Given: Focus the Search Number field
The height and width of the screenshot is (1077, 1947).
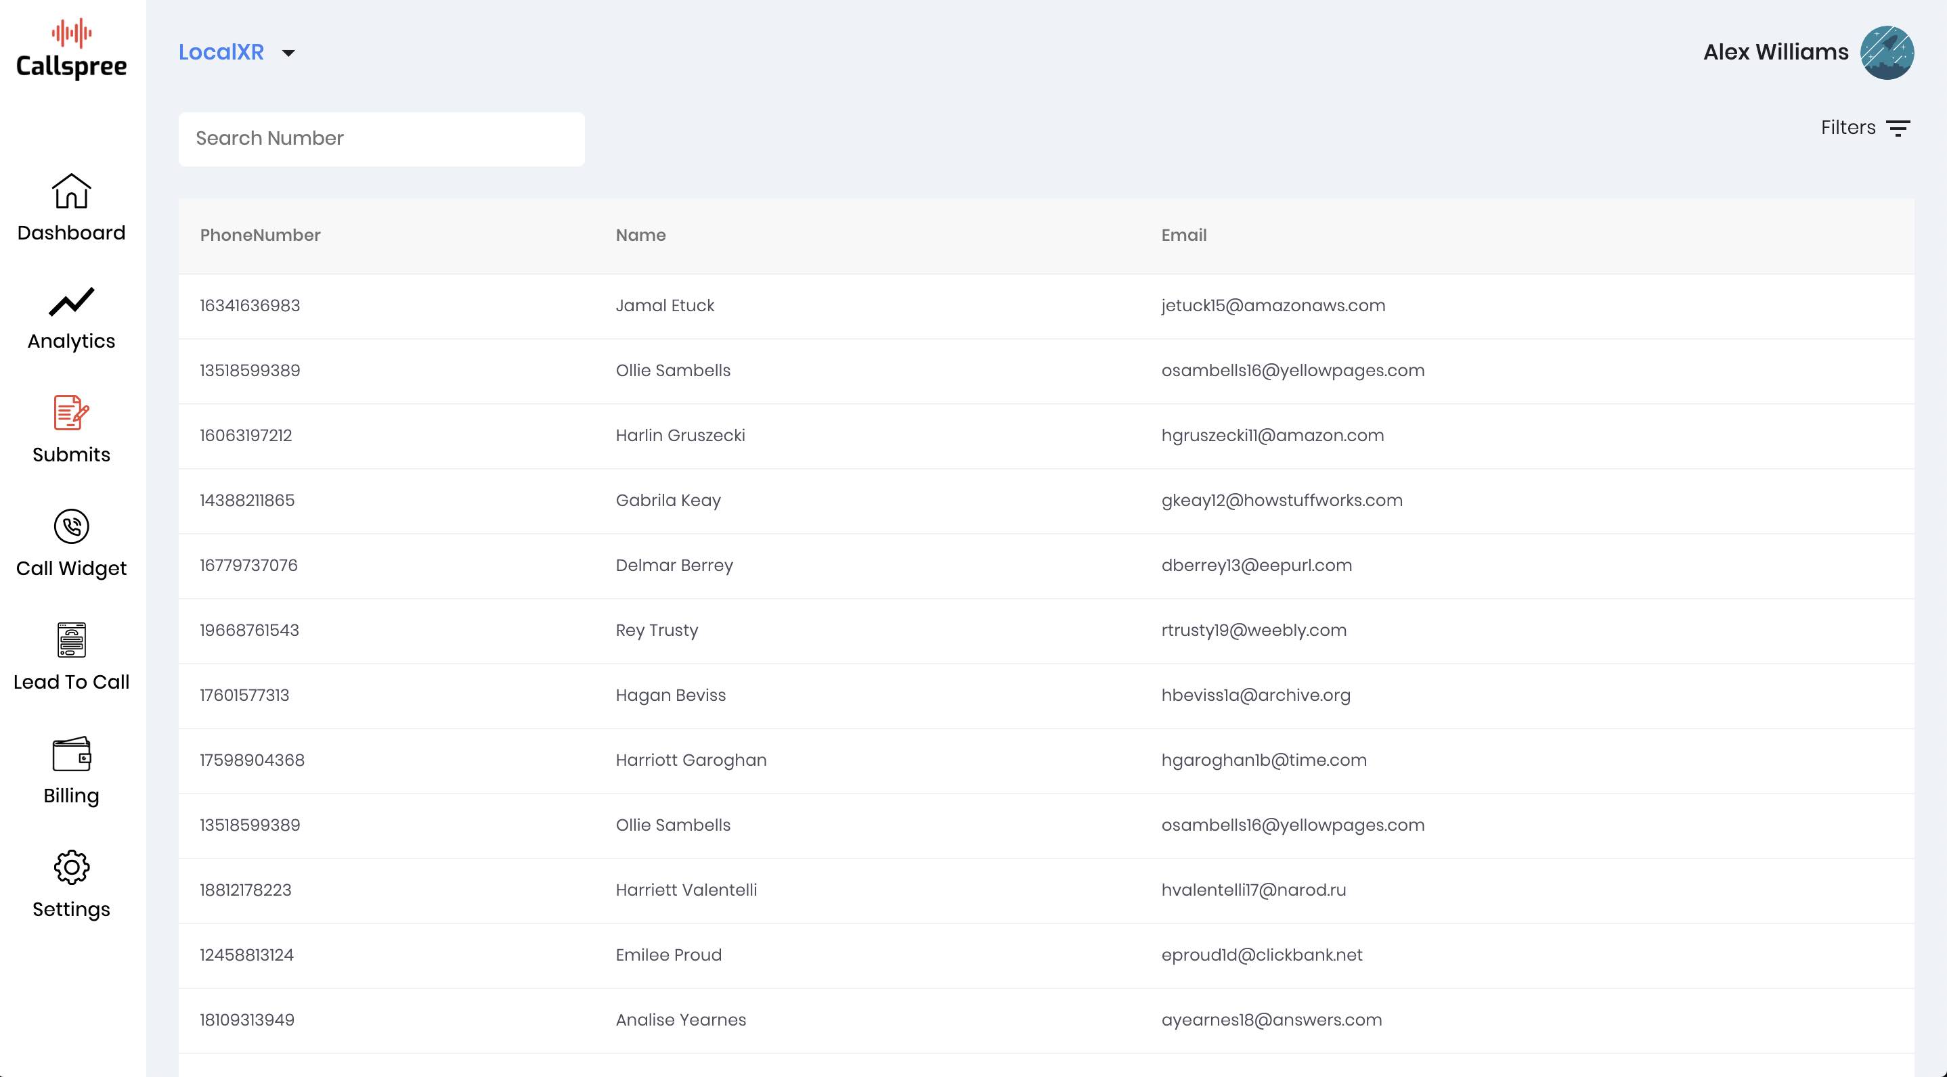Looking at the screenshot, I should pyautogui.click(x=382, y=139).
